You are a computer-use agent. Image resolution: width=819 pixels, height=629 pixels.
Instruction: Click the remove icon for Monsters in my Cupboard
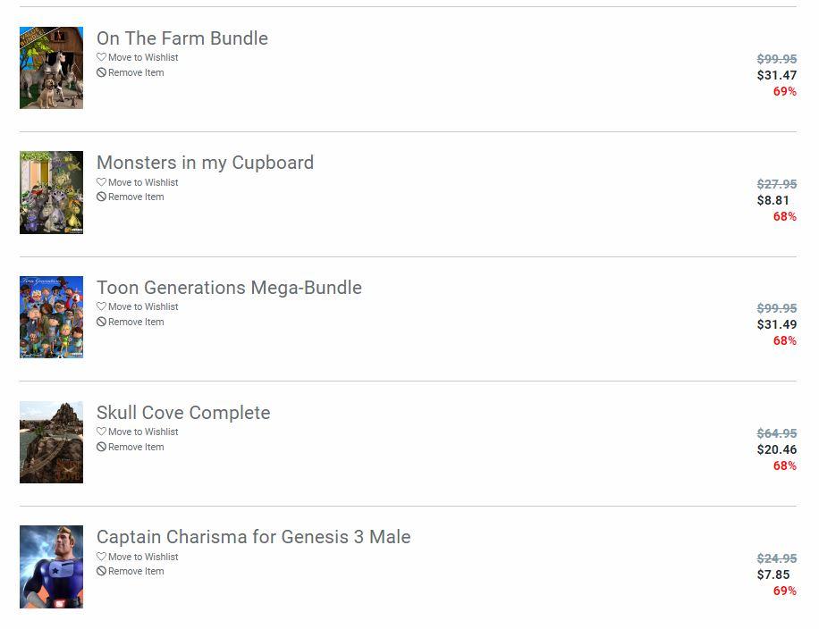pyautogui.click(x=101, y=197)
